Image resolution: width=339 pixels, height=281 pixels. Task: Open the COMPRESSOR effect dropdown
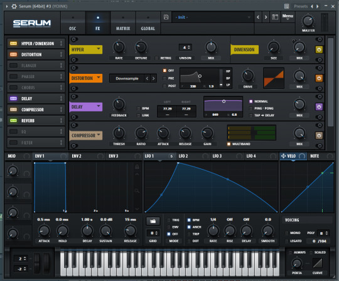[x=85, y=136]
